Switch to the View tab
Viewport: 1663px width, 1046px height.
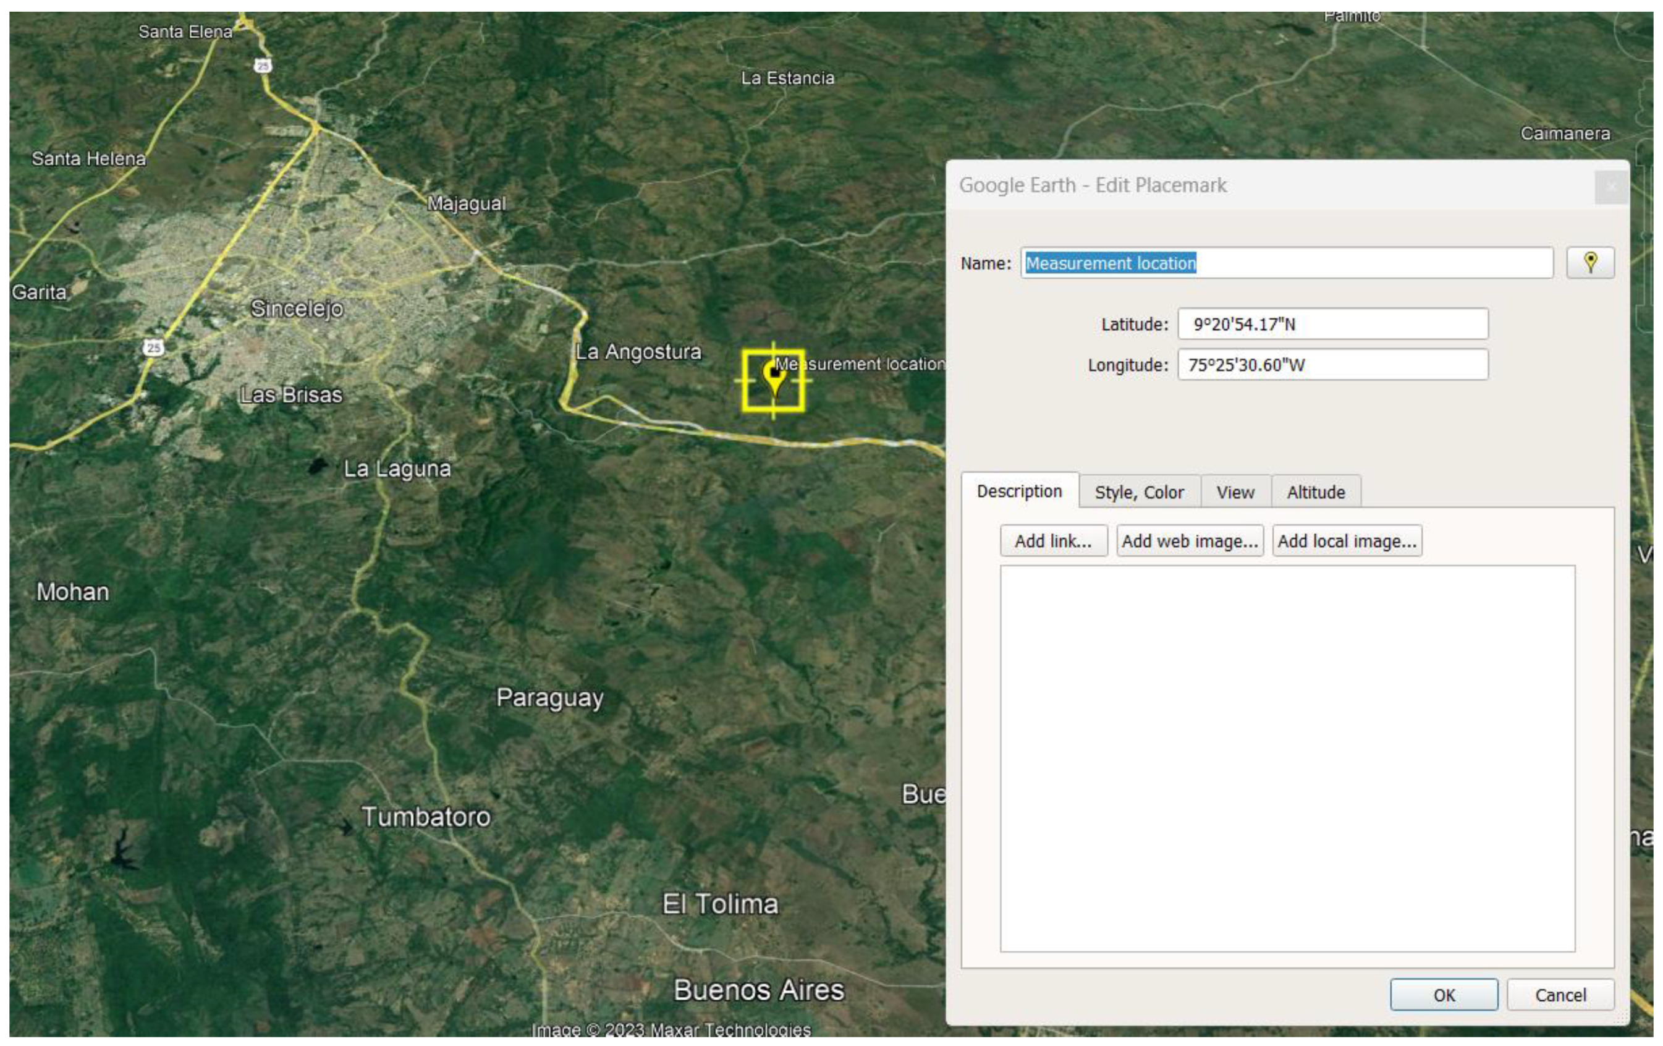pyautogui.click(x=1235, y=492)
